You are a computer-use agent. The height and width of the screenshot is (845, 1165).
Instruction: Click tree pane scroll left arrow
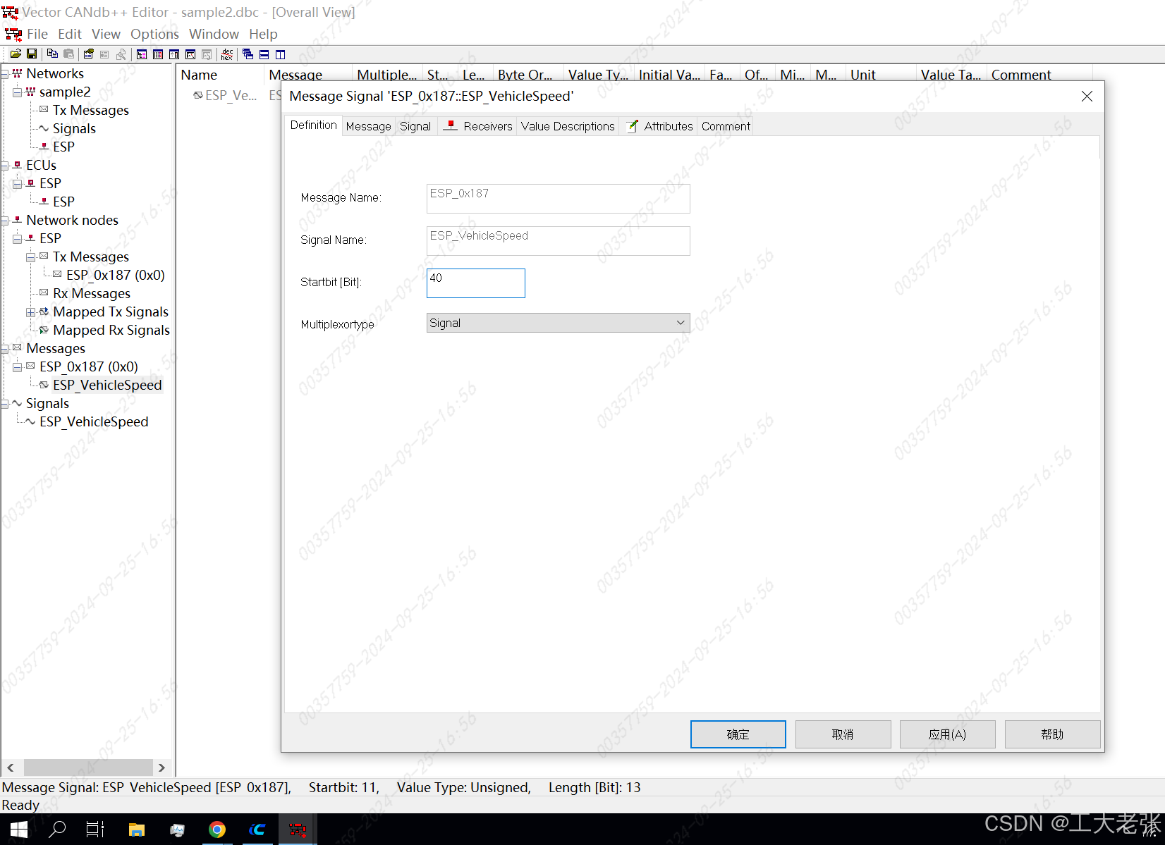point(10,767)
